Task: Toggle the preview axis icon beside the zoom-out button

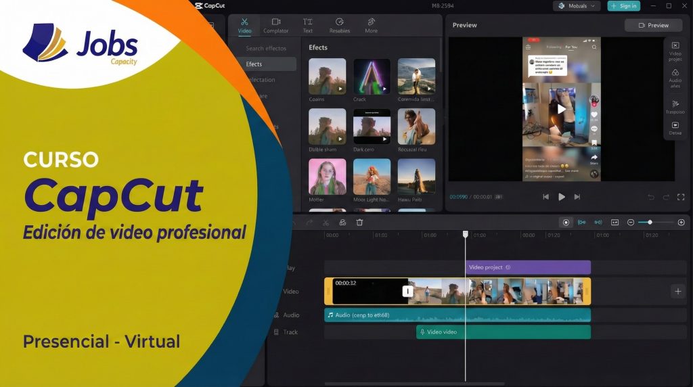Action: click(x=614, y=223)
